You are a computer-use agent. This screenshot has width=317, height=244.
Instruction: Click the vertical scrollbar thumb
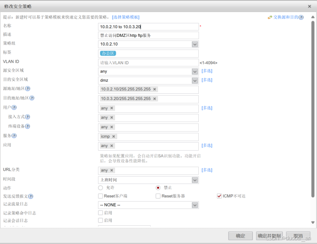[x=313, y=109]
